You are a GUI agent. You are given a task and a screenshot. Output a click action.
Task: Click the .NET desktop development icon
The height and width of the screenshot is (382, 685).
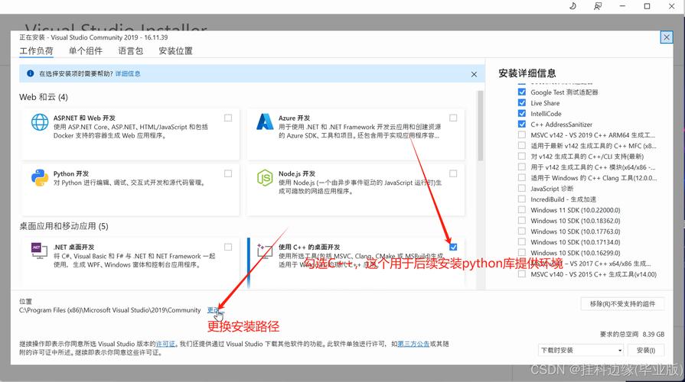coord(39,251)
